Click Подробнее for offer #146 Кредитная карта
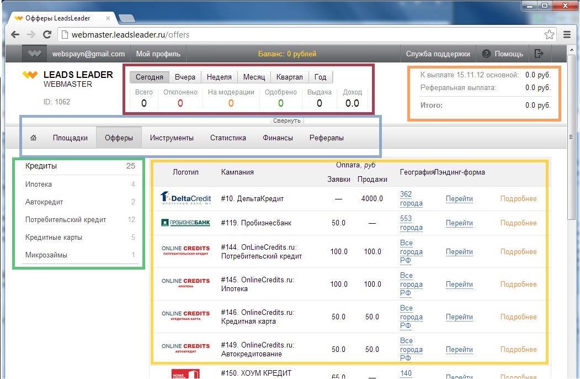Image resolution: width=580 pixels, height=379 pixels. coord(518,317)
